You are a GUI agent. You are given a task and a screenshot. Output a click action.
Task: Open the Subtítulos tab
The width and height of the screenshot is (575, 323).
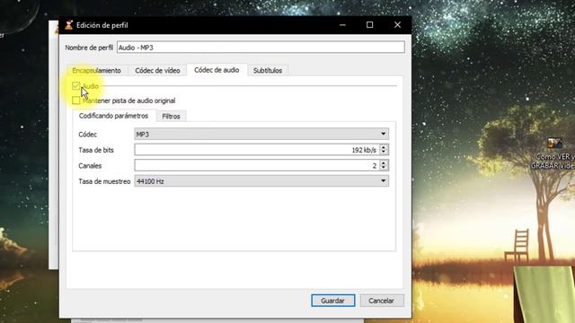[x=268, y=70]
